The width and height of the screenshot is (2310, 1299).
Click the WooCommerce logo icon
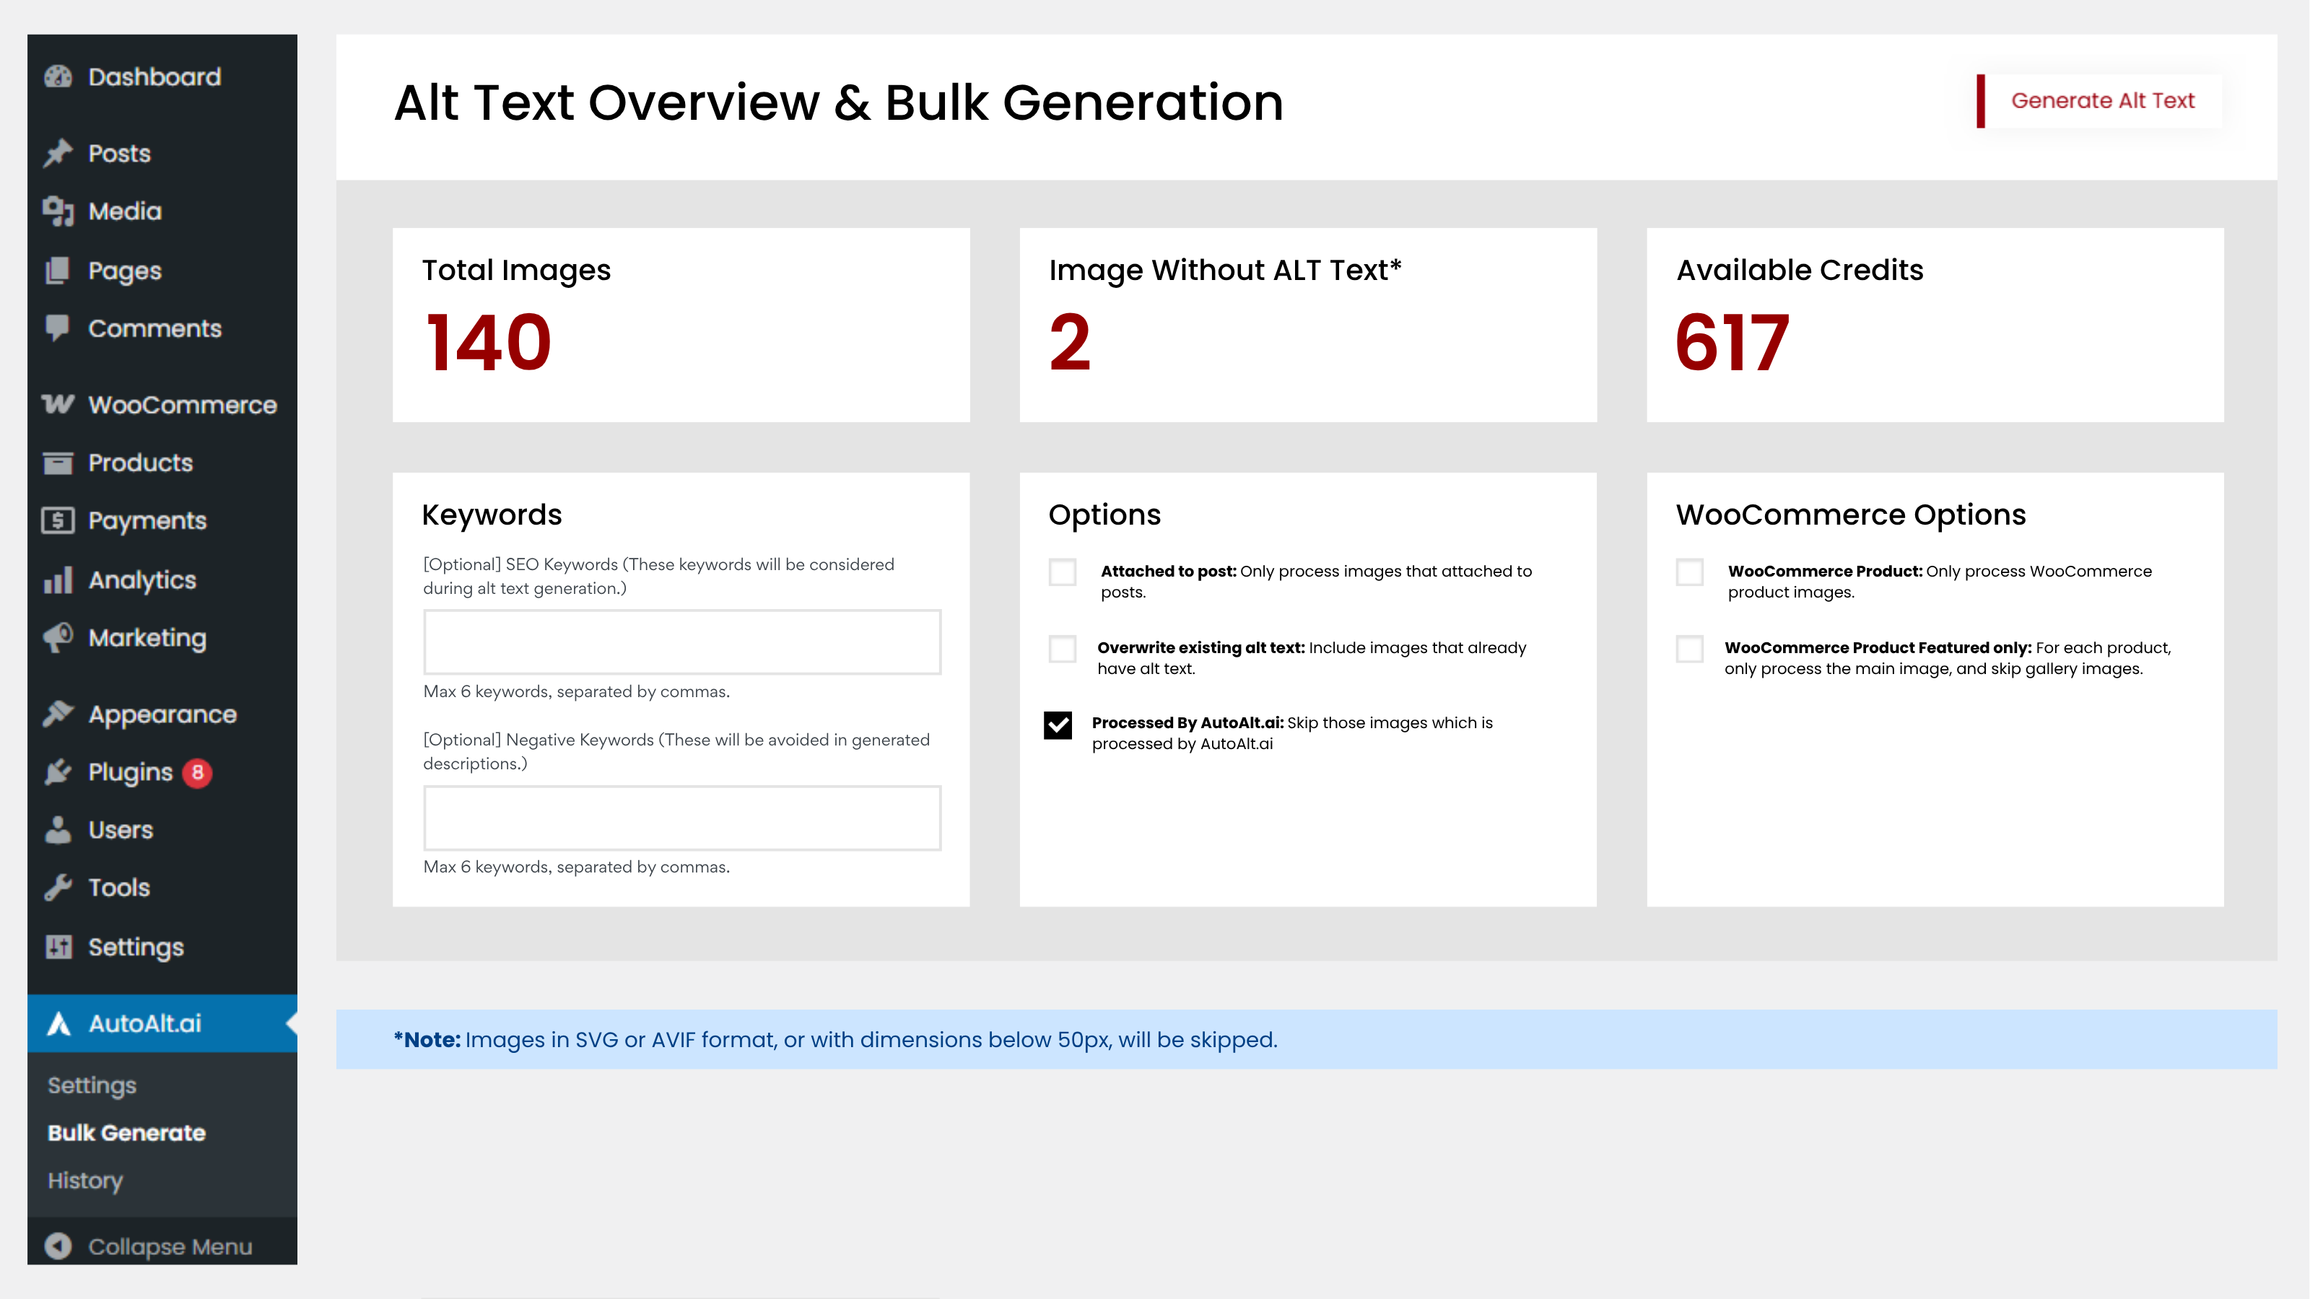[x=58, y=404]
